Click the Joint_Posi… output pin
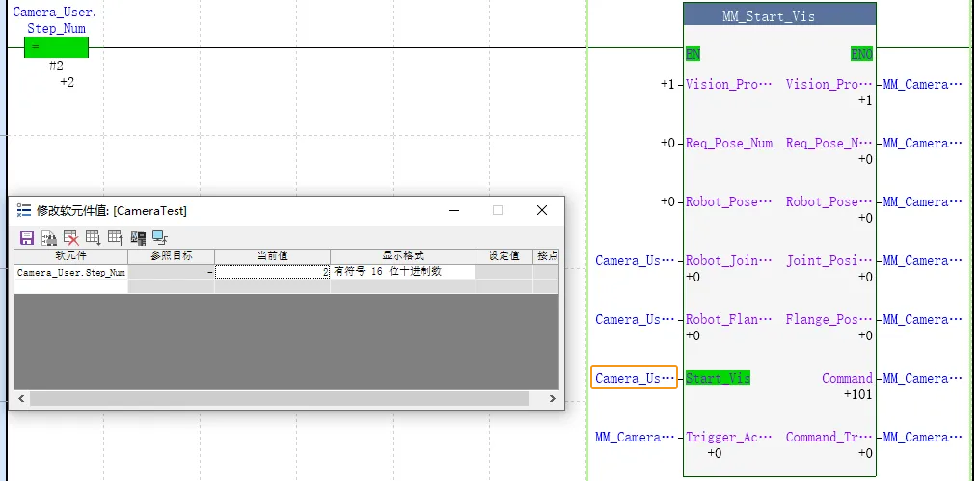978x481 pixels. 829,260
